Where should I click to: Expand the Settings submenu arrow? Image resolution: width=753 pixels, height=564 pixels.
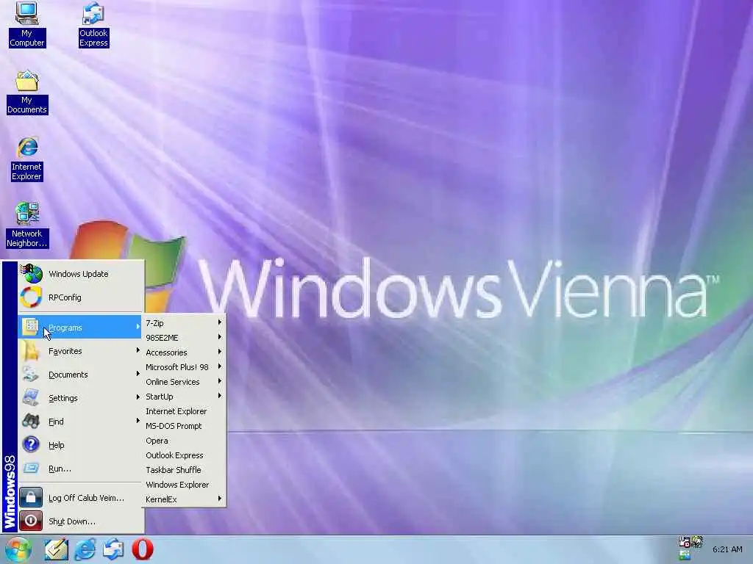[x=138, y=397]
